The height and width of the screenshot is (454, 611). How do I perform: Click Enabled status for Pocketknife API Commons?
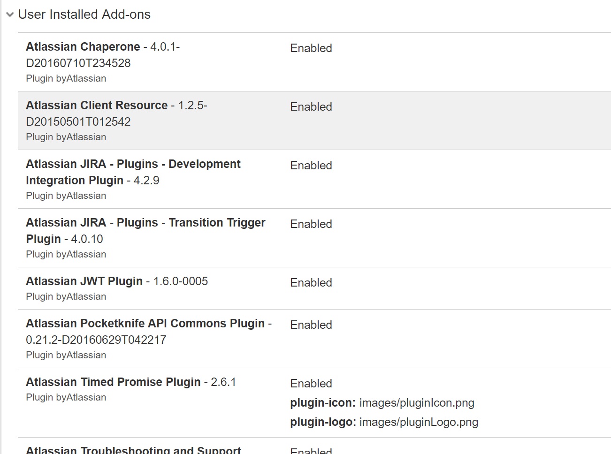coord(311,325)
